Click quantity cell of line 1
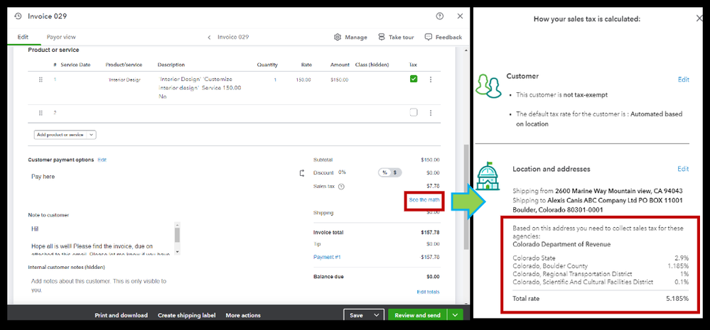 275,79
